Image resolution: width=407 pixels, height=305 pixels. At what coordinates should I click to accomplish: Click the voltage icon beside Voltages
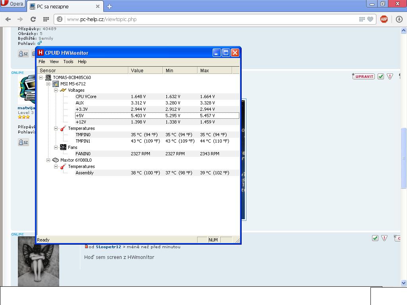[x=63, y=90]
